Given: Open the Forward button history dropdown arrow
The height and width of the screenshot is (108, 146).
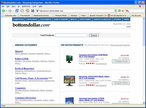Looking at the screenshot, I should (13, 11).
